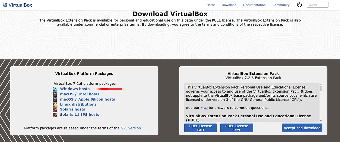Open the Documentation nav item
Image resolution: width=340 pixels, height=142 pixels.
point(254,5)
